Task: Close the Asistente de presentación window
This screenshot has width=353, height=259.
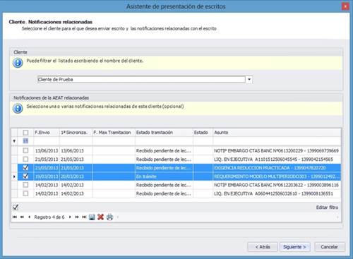Action: [345, 6]
